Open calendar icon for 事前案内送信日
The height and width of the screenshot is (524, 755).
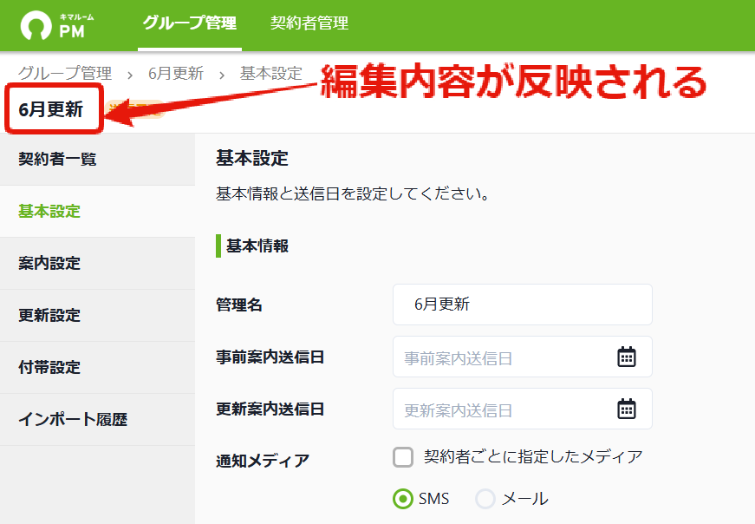point(627,357)
